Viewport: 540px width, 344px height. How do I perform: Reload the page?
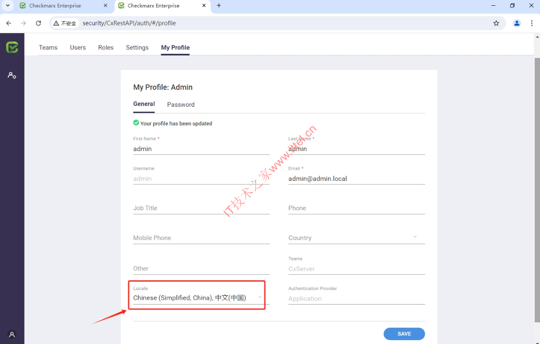click(x=39, y=23)
